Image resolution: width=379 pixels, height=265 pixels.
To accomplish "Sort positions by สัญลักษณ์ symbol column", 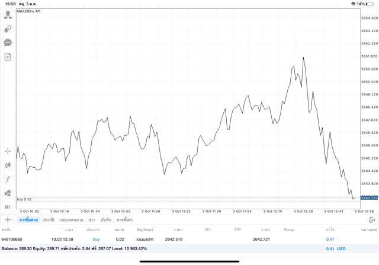I will point(145,229).
